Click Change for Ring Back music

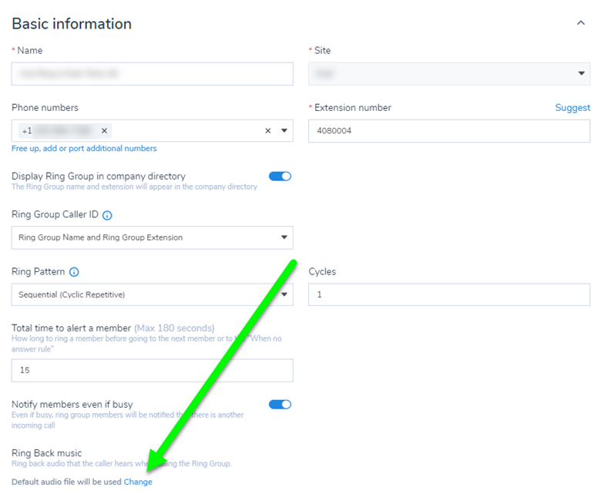[138, 482]
